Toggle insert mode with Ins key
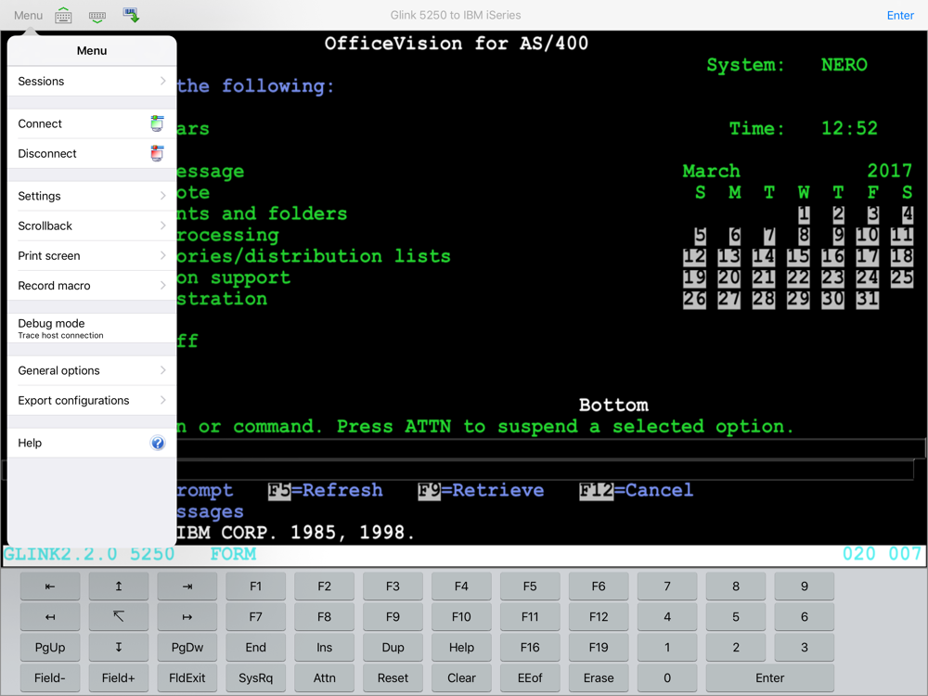The width and height of the screenshot is (928, 696). point(324,648)
